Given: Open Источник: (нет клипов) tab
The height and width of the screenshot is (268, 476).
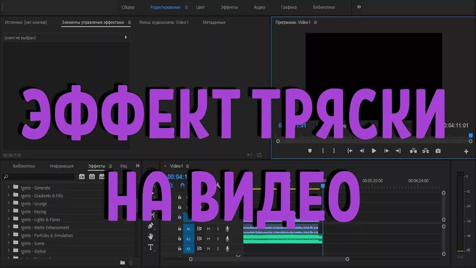Looking at the screenshot, I should click(26, 22).
